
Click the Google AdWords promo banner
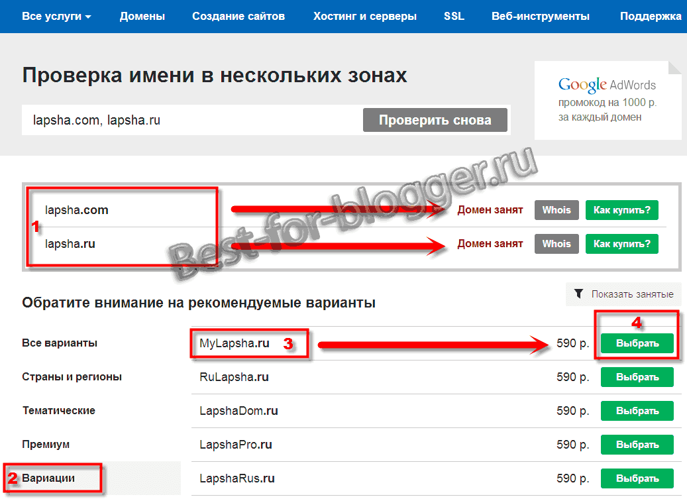tap(607, 101)
